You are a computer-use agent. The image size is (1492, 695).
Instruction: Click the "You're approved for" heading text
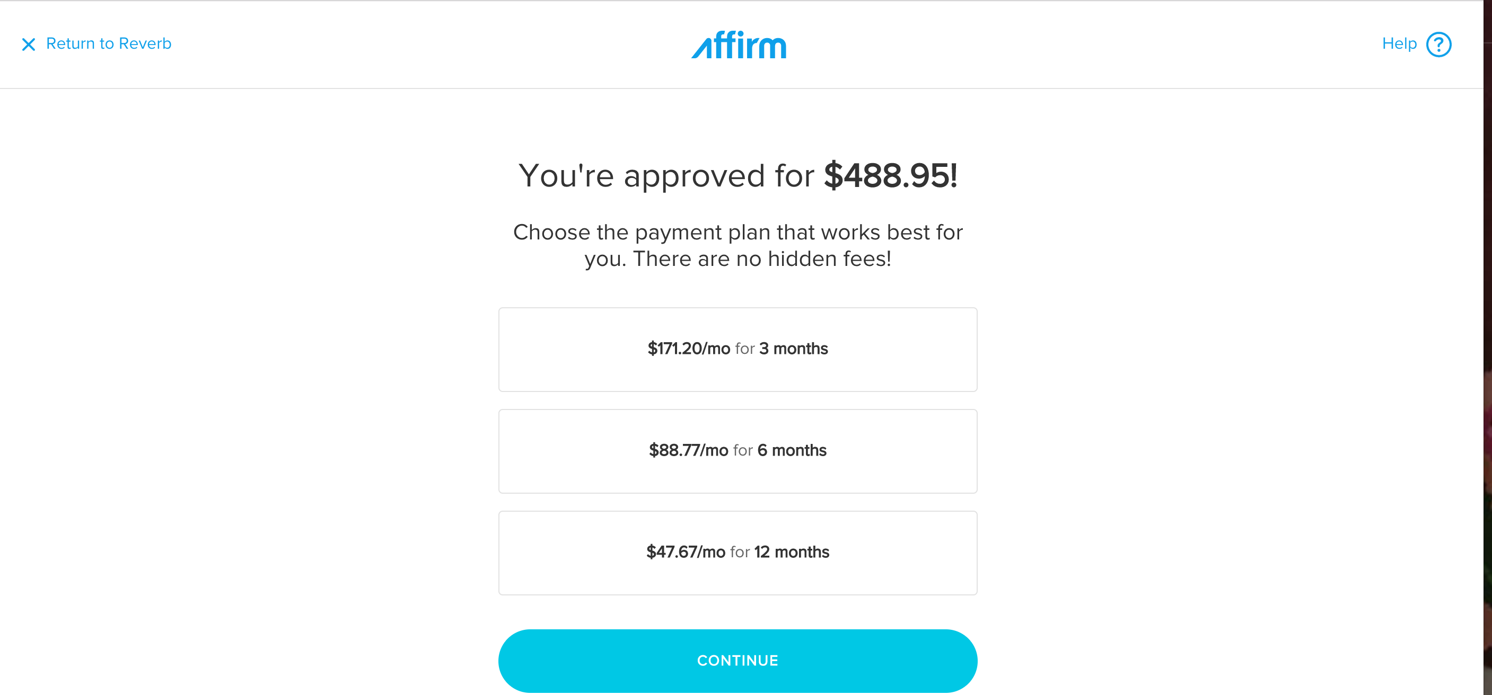tap(666, 176)
